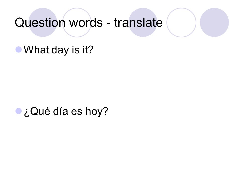Screen dimensions: 241x180
Task: Select the word "words" in the title
Action: point(86,23)
